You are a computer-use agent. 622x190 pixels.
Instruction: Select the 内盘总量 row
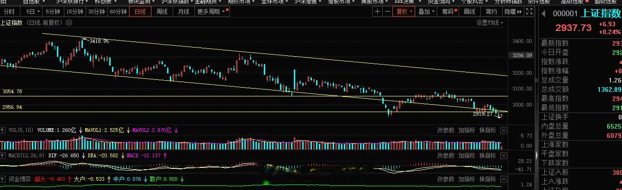pyautogui.click(x=581, y=126)
